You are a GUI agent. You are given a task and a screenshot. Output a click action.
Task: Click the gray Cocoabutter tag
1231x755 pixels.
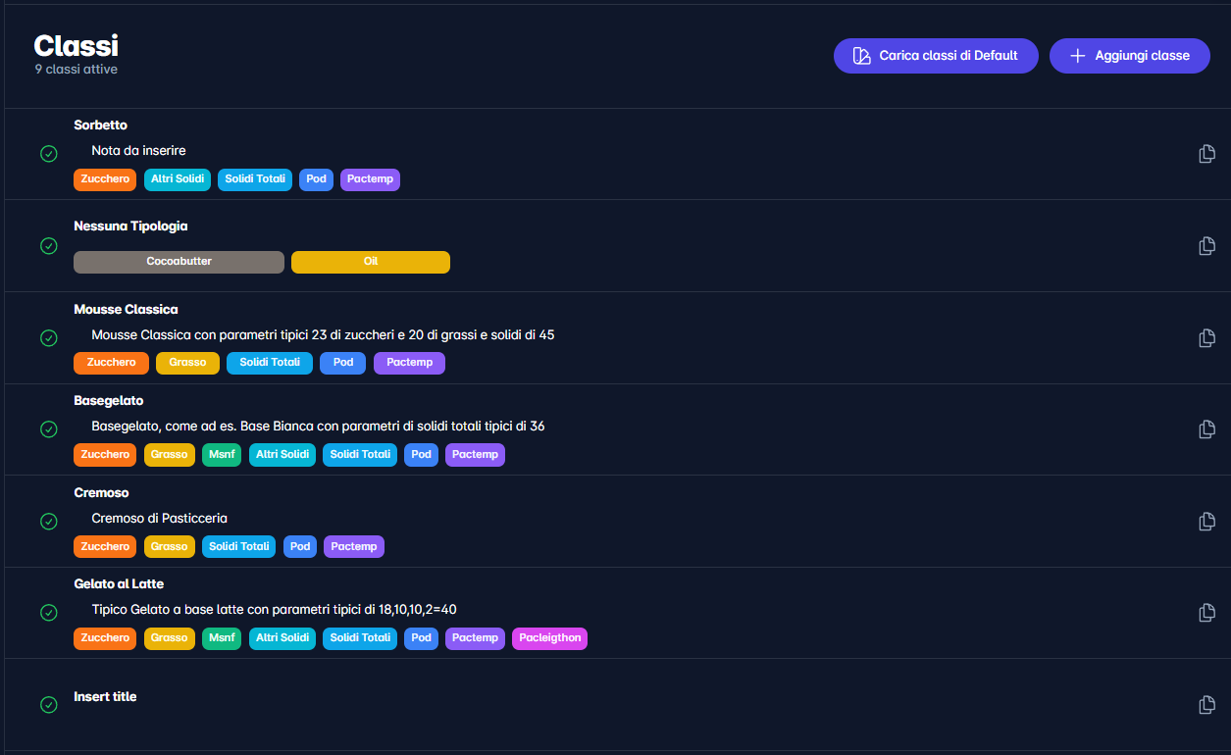(x=179, y=262)
